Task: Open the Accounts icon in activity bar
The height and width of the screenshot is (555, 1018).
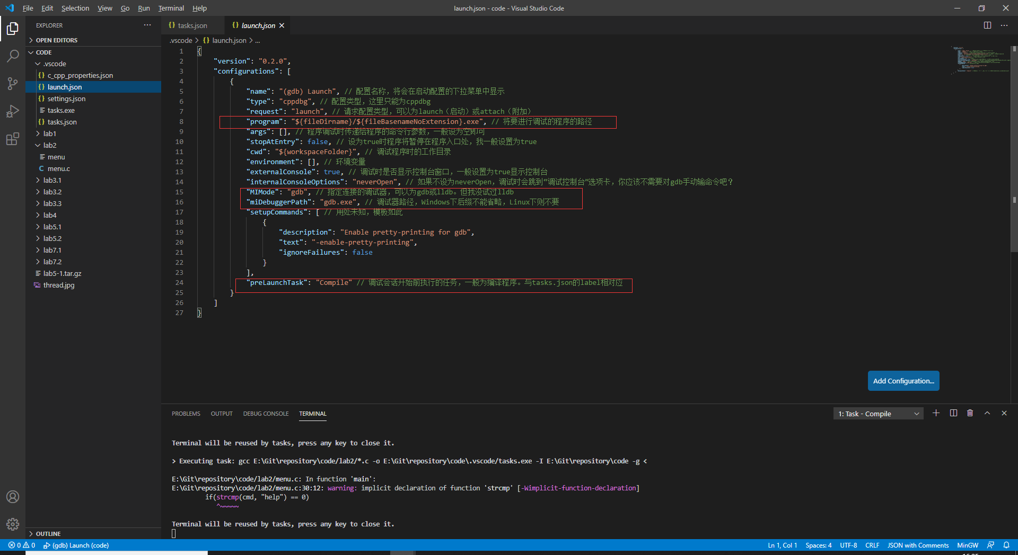Action: click(x=13, y=497)
